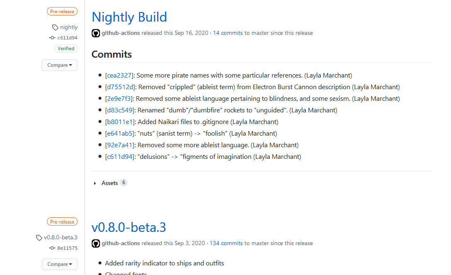View the 14 commits since nightly release
Image resolution: width=451 pixels, height=275 pixels.
pyautogui.click(x=228, y=33)
